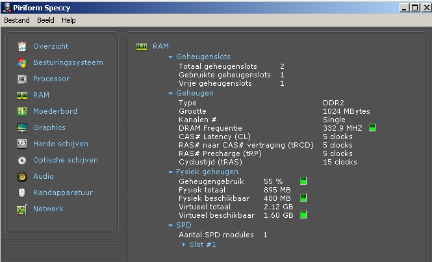Click the Netwerk icon in sidebar
Image resolution: width=432 pixels, height=262 pixels.
pos(22,209)
